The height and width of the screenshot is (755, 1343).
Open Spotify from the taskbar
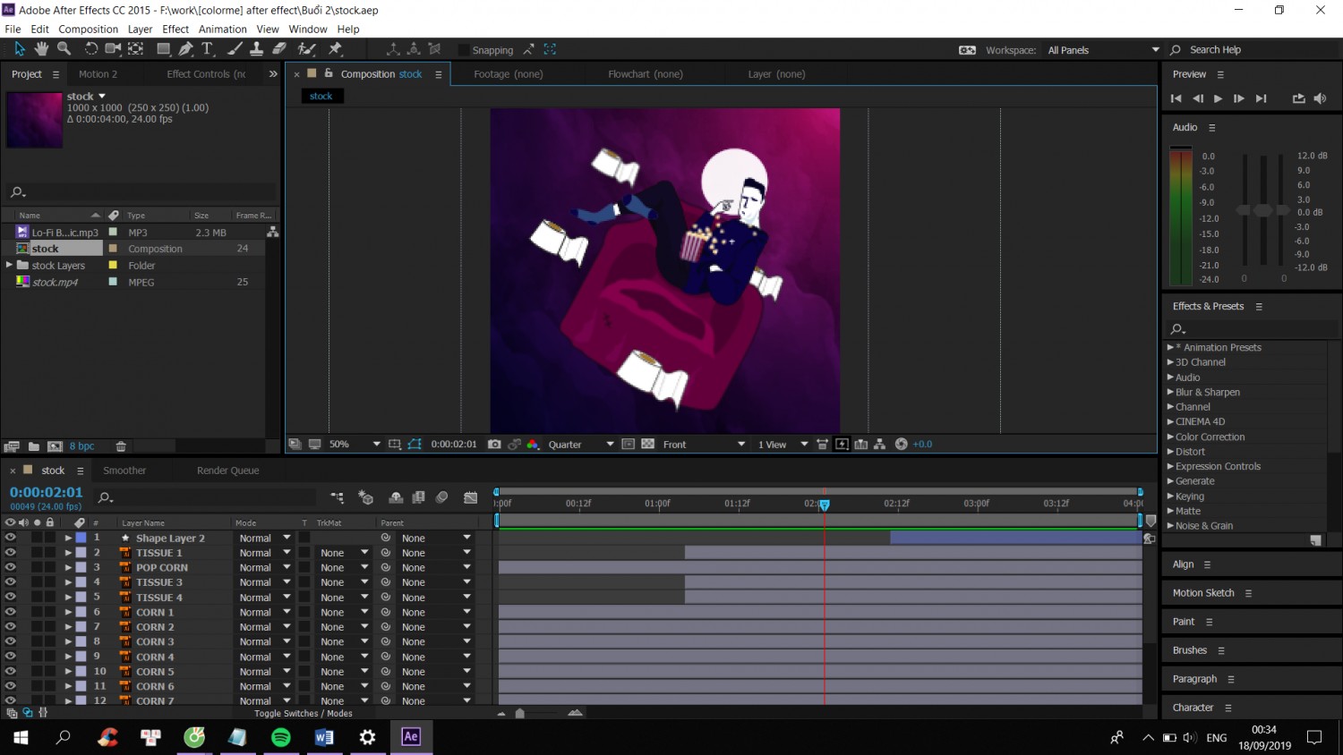pos(281,737)
